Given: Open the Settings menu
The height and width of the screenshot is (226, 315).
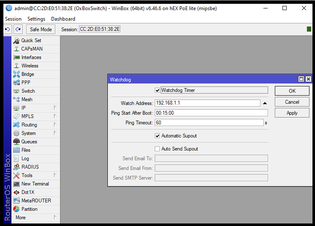Looking at the screenshot, I should [36, 19].
